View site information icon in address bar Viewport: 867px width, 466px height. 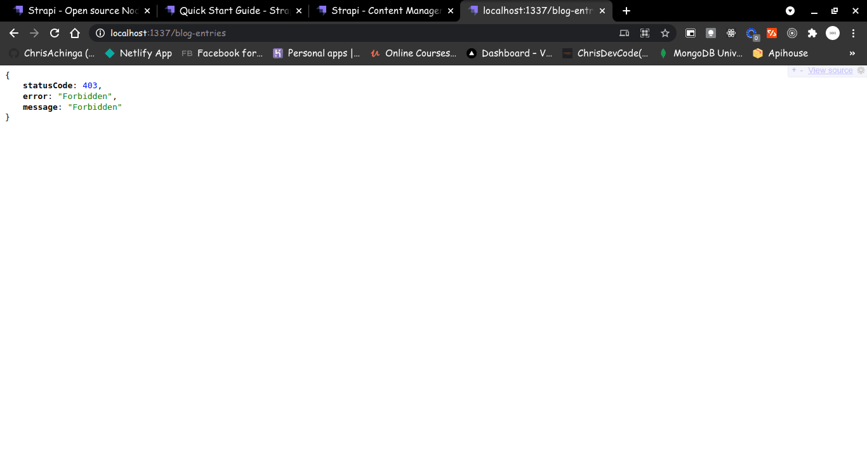tap(100, 33)
